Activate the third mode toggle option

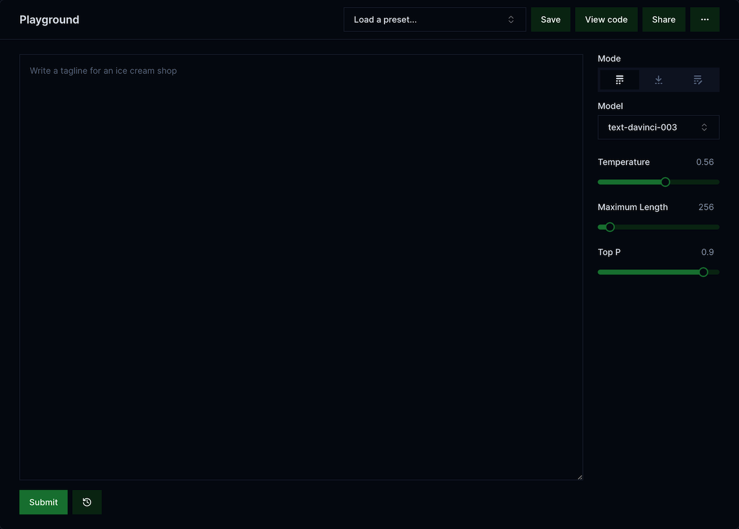697,80
